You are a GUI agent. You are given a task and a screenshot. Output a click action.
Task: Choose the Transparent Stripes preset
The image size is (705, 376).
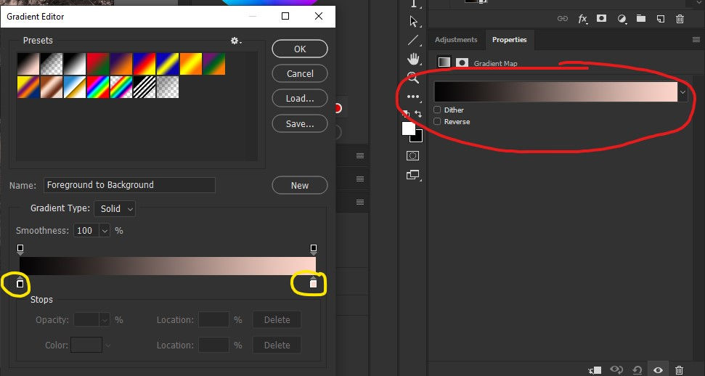pos(144,87)
